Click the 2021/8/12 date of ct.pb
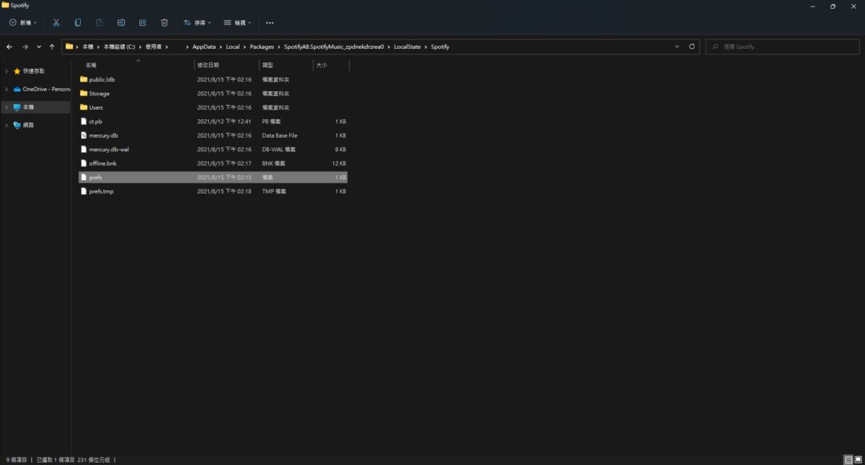This screenshot has height=465, width=865. click(224, 121)
